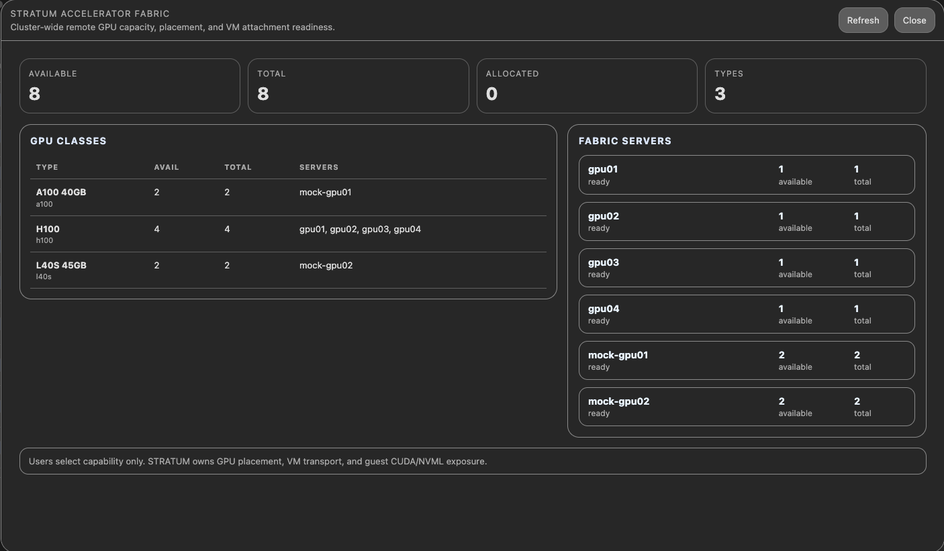Click the TOTAL column header in GPU Classes
The width and height of the screenshot is (944, 551).
238,167
